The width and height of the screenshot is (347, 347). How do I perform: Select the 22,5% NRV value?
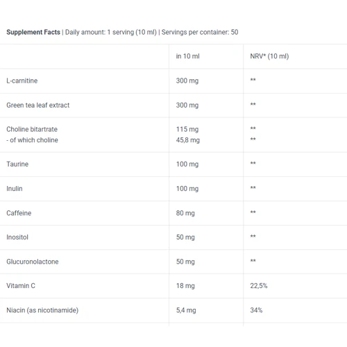click(259, 286)
